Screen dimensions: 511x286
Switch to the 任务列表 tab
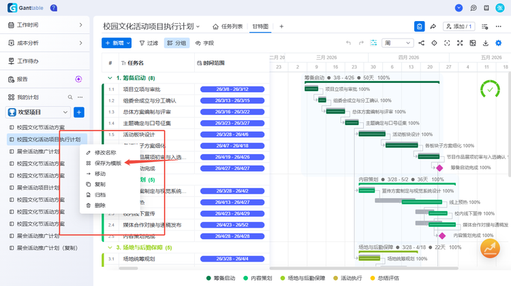228,26
